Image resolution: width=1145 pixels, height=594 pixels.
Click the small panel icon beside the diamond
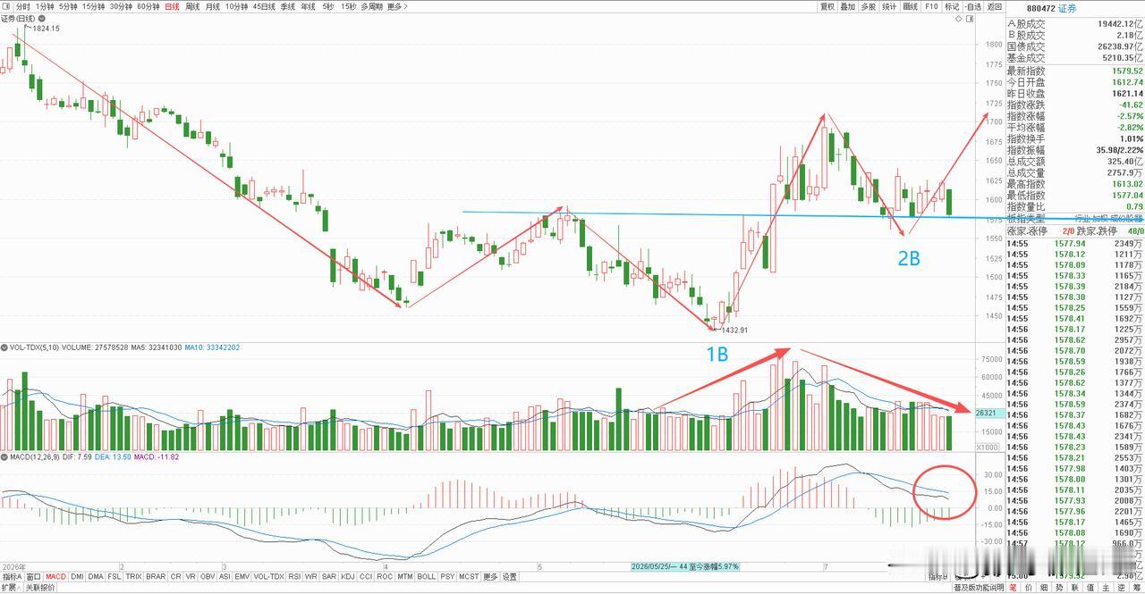[970, 19]
